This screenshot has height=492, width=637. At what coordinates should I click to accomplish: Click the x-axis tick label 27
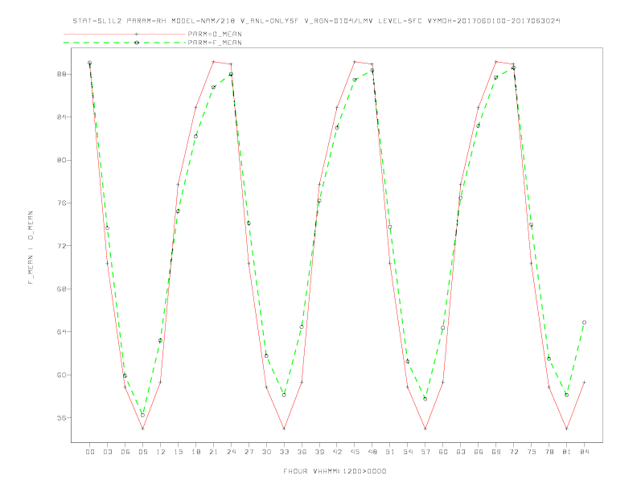(249, 452)
